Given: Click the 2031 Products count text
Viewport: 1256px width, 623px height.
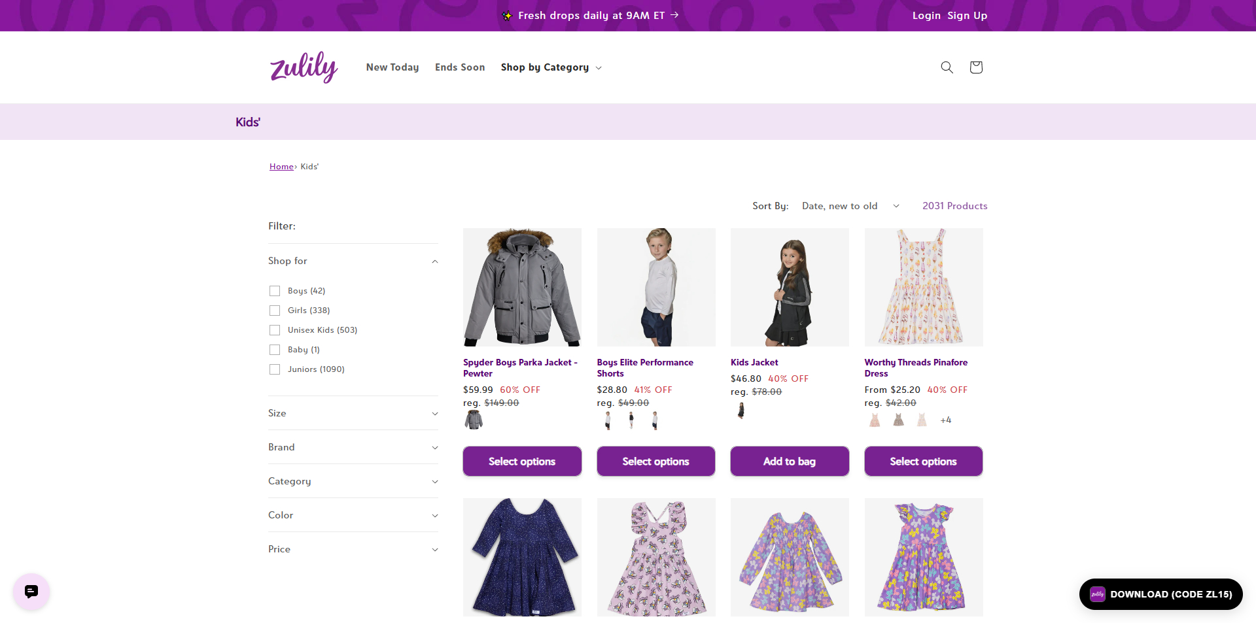Looking at the screenshot, I should coord(955,206).
